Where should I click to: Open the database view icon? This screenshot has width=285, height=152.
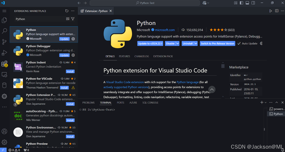point(4,85)
